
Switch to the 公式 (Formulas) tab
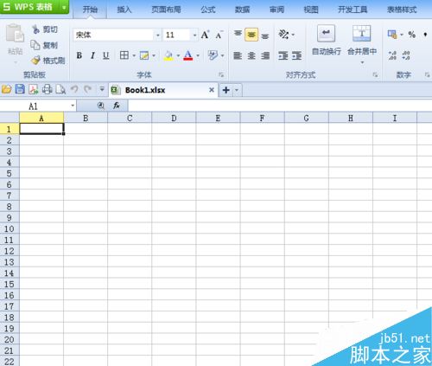pyautogui.click(x=207, y=10)
